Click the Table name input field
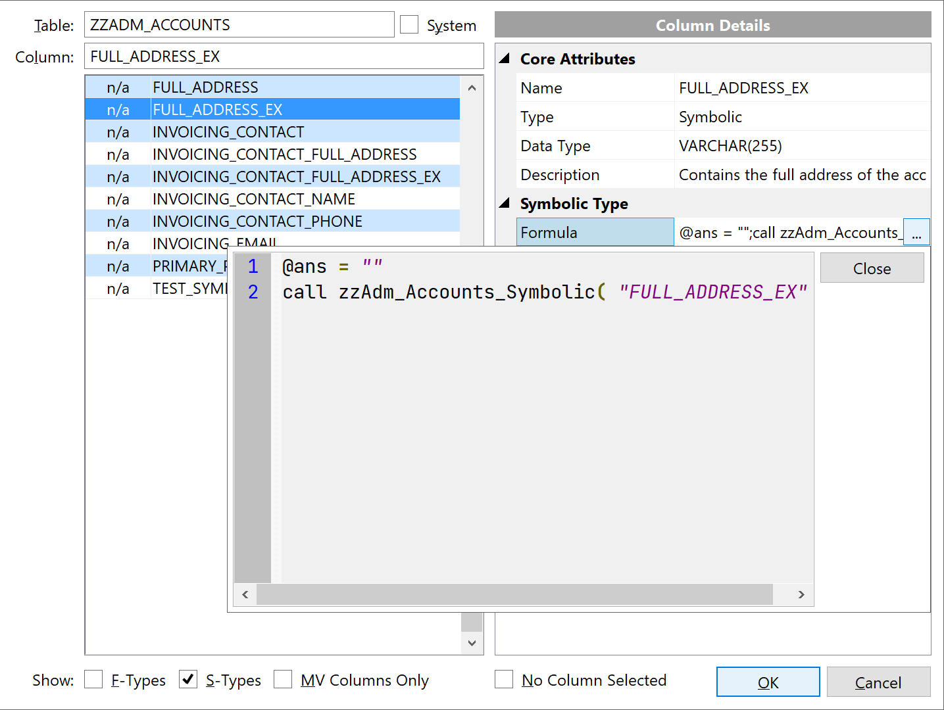This screenshot has width=944, height=710. [239, 25]
